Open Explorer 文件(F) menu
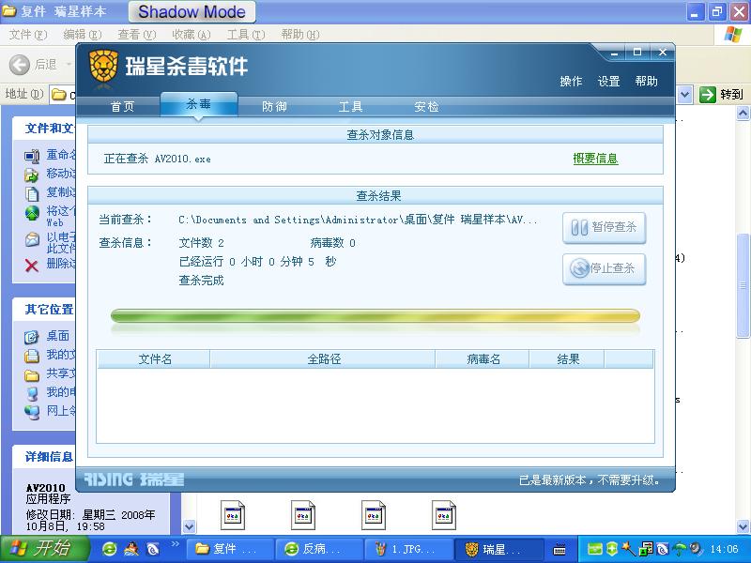This screenshot has height=563, width=751. coord(28,35)
